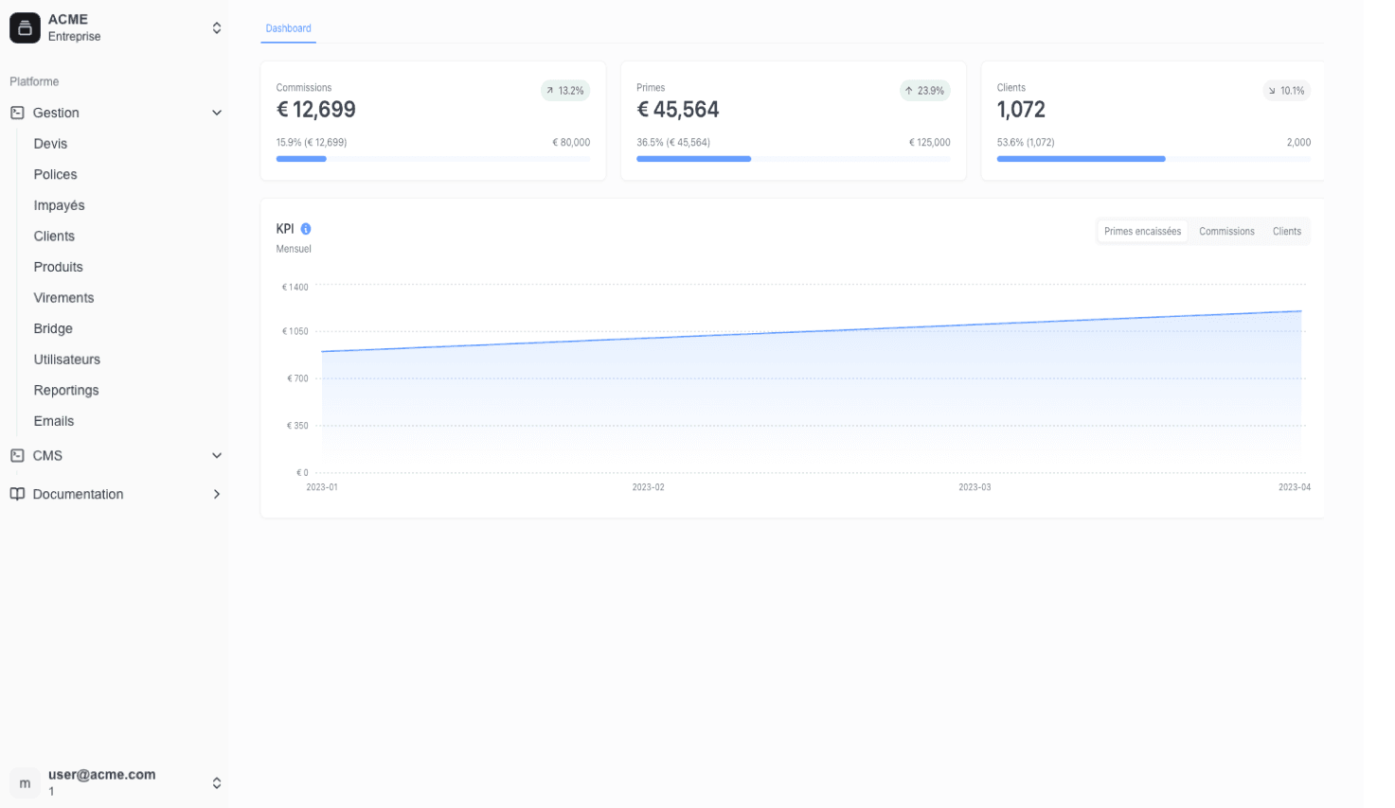
Task: Click the Gestion menu label
Action: (56, 113)
